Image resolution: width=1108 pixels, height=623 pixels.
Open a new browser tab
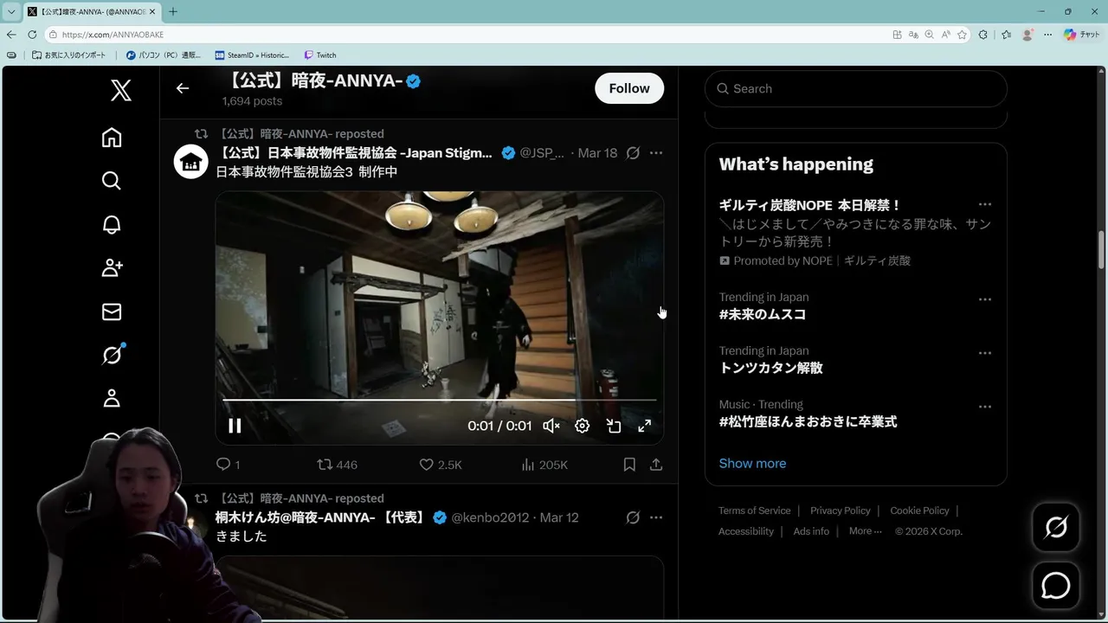173,11
